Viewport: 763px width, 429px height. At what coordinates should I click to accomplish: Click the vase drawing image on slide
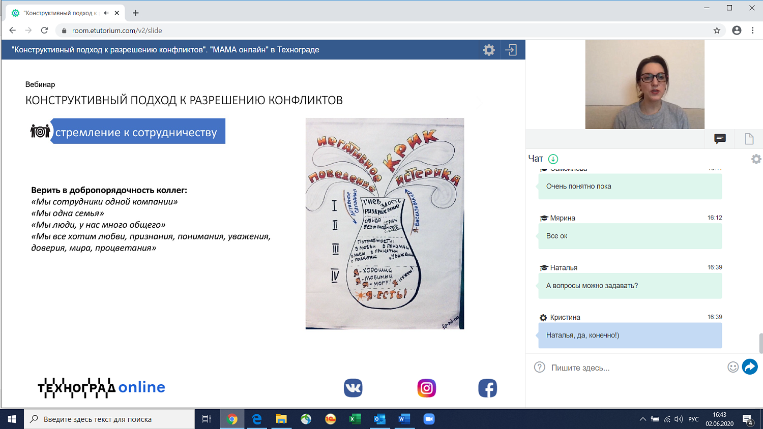pos(385,224)
